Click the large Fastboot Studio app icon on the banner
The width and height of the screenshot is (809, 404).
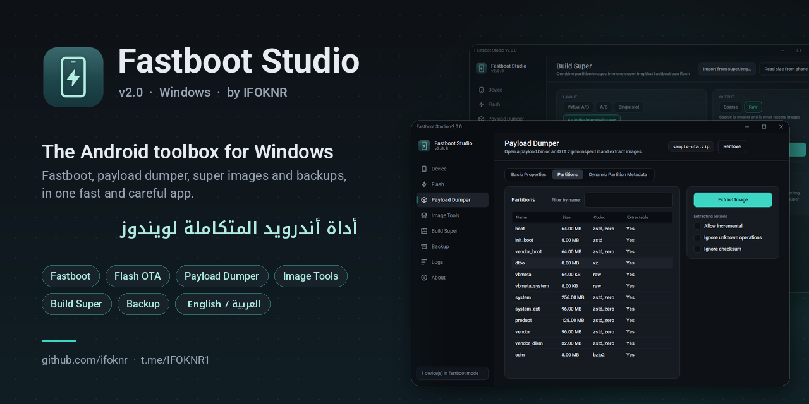pyautogui.click(x=73, y=77)
